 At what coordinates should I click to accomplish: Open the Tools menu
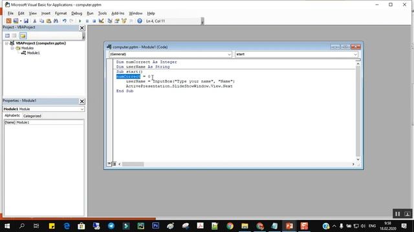click(x=102, y=13)
